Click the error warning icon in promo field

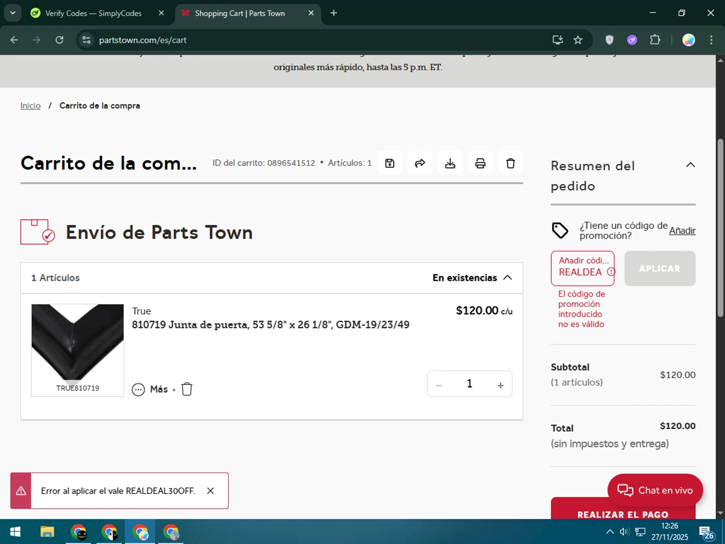pos(611,272)
